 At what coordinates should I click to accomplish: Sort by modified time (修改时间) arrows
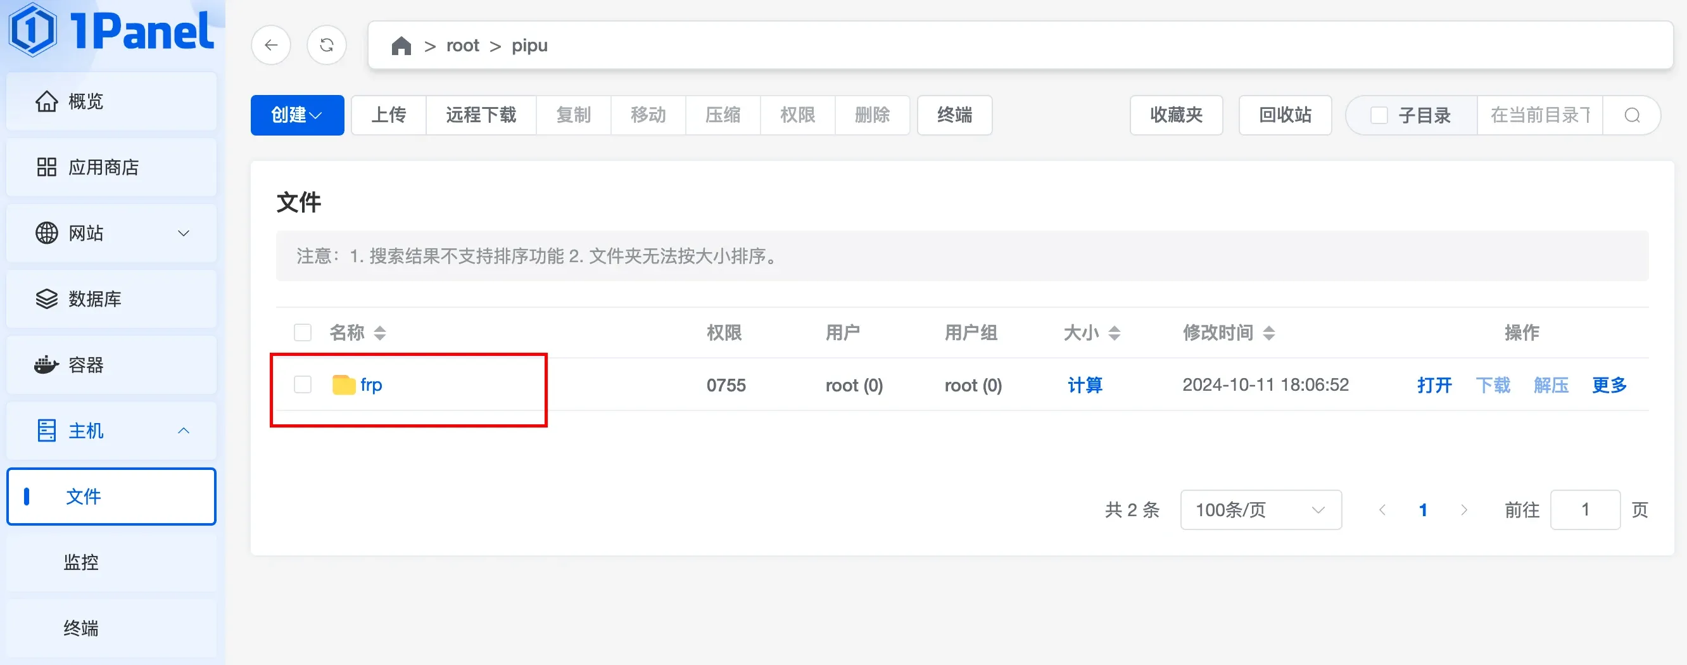pos(1269,333)
